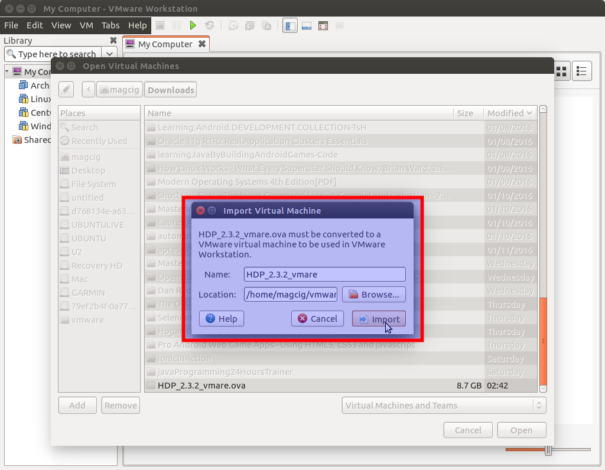Image resolution: width=605 pixels, height=470 pixels.
Task: Select the Linux VM icon in Library
Action: (x=24, y=99)
